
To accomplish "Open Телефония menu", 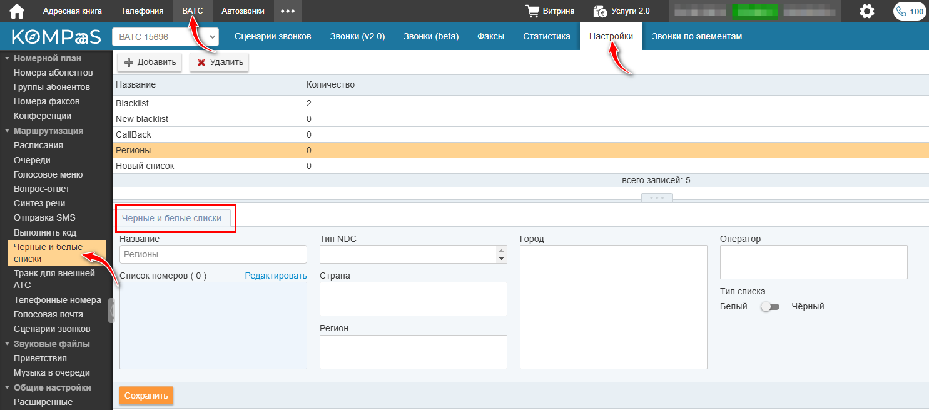I will [x=142, y=11].
